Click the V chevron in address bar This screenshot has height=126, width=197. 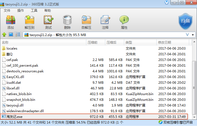[x=187, y=35]
